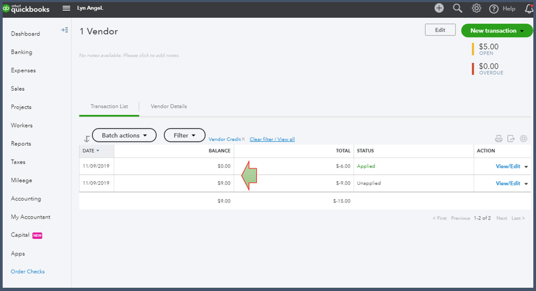Open My Accountant in sidebar
This screenshot has width=536, height=291.
pyautogui.click(x=31, y=217)
